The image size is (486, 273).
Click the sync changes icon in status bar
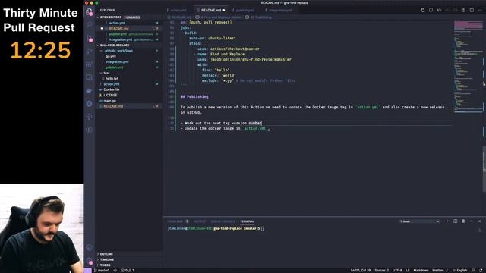point(115,271)
